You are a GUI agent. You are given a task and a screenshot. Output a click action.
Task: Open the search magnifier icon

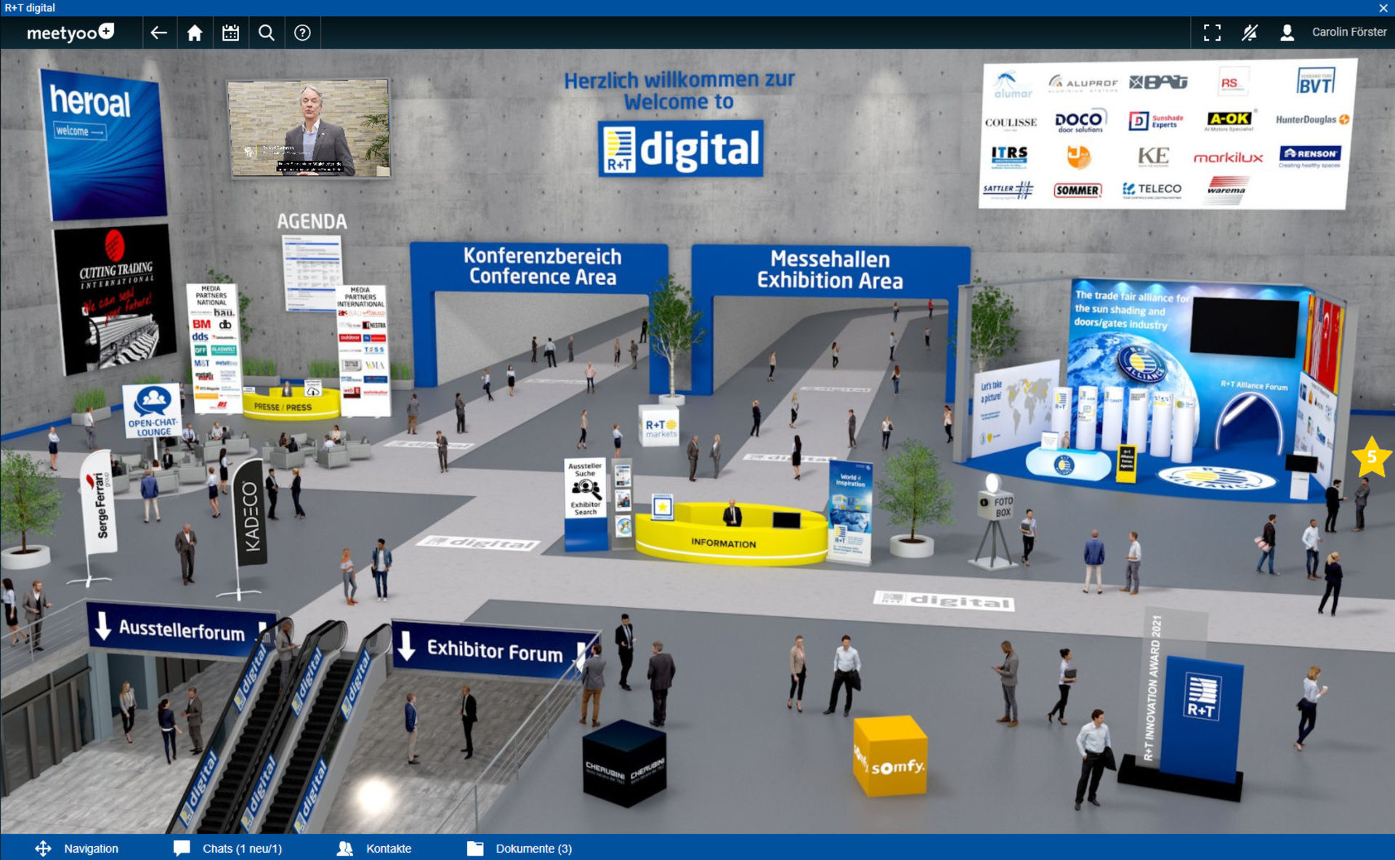[267, 33]
